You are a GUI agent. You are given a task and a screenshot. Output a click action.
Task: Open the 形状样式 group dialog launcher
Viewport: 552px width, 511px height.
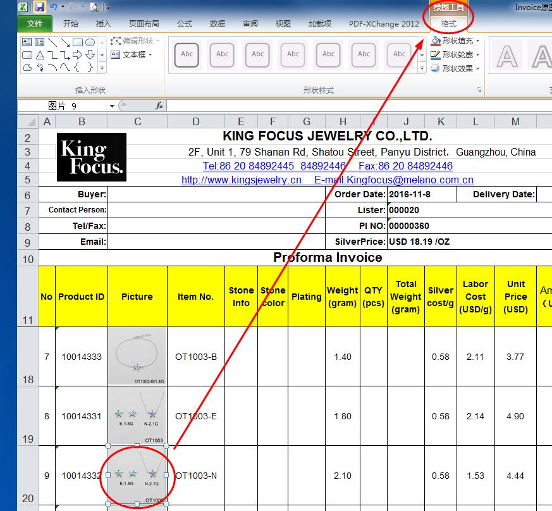click(x=479, y=90)
